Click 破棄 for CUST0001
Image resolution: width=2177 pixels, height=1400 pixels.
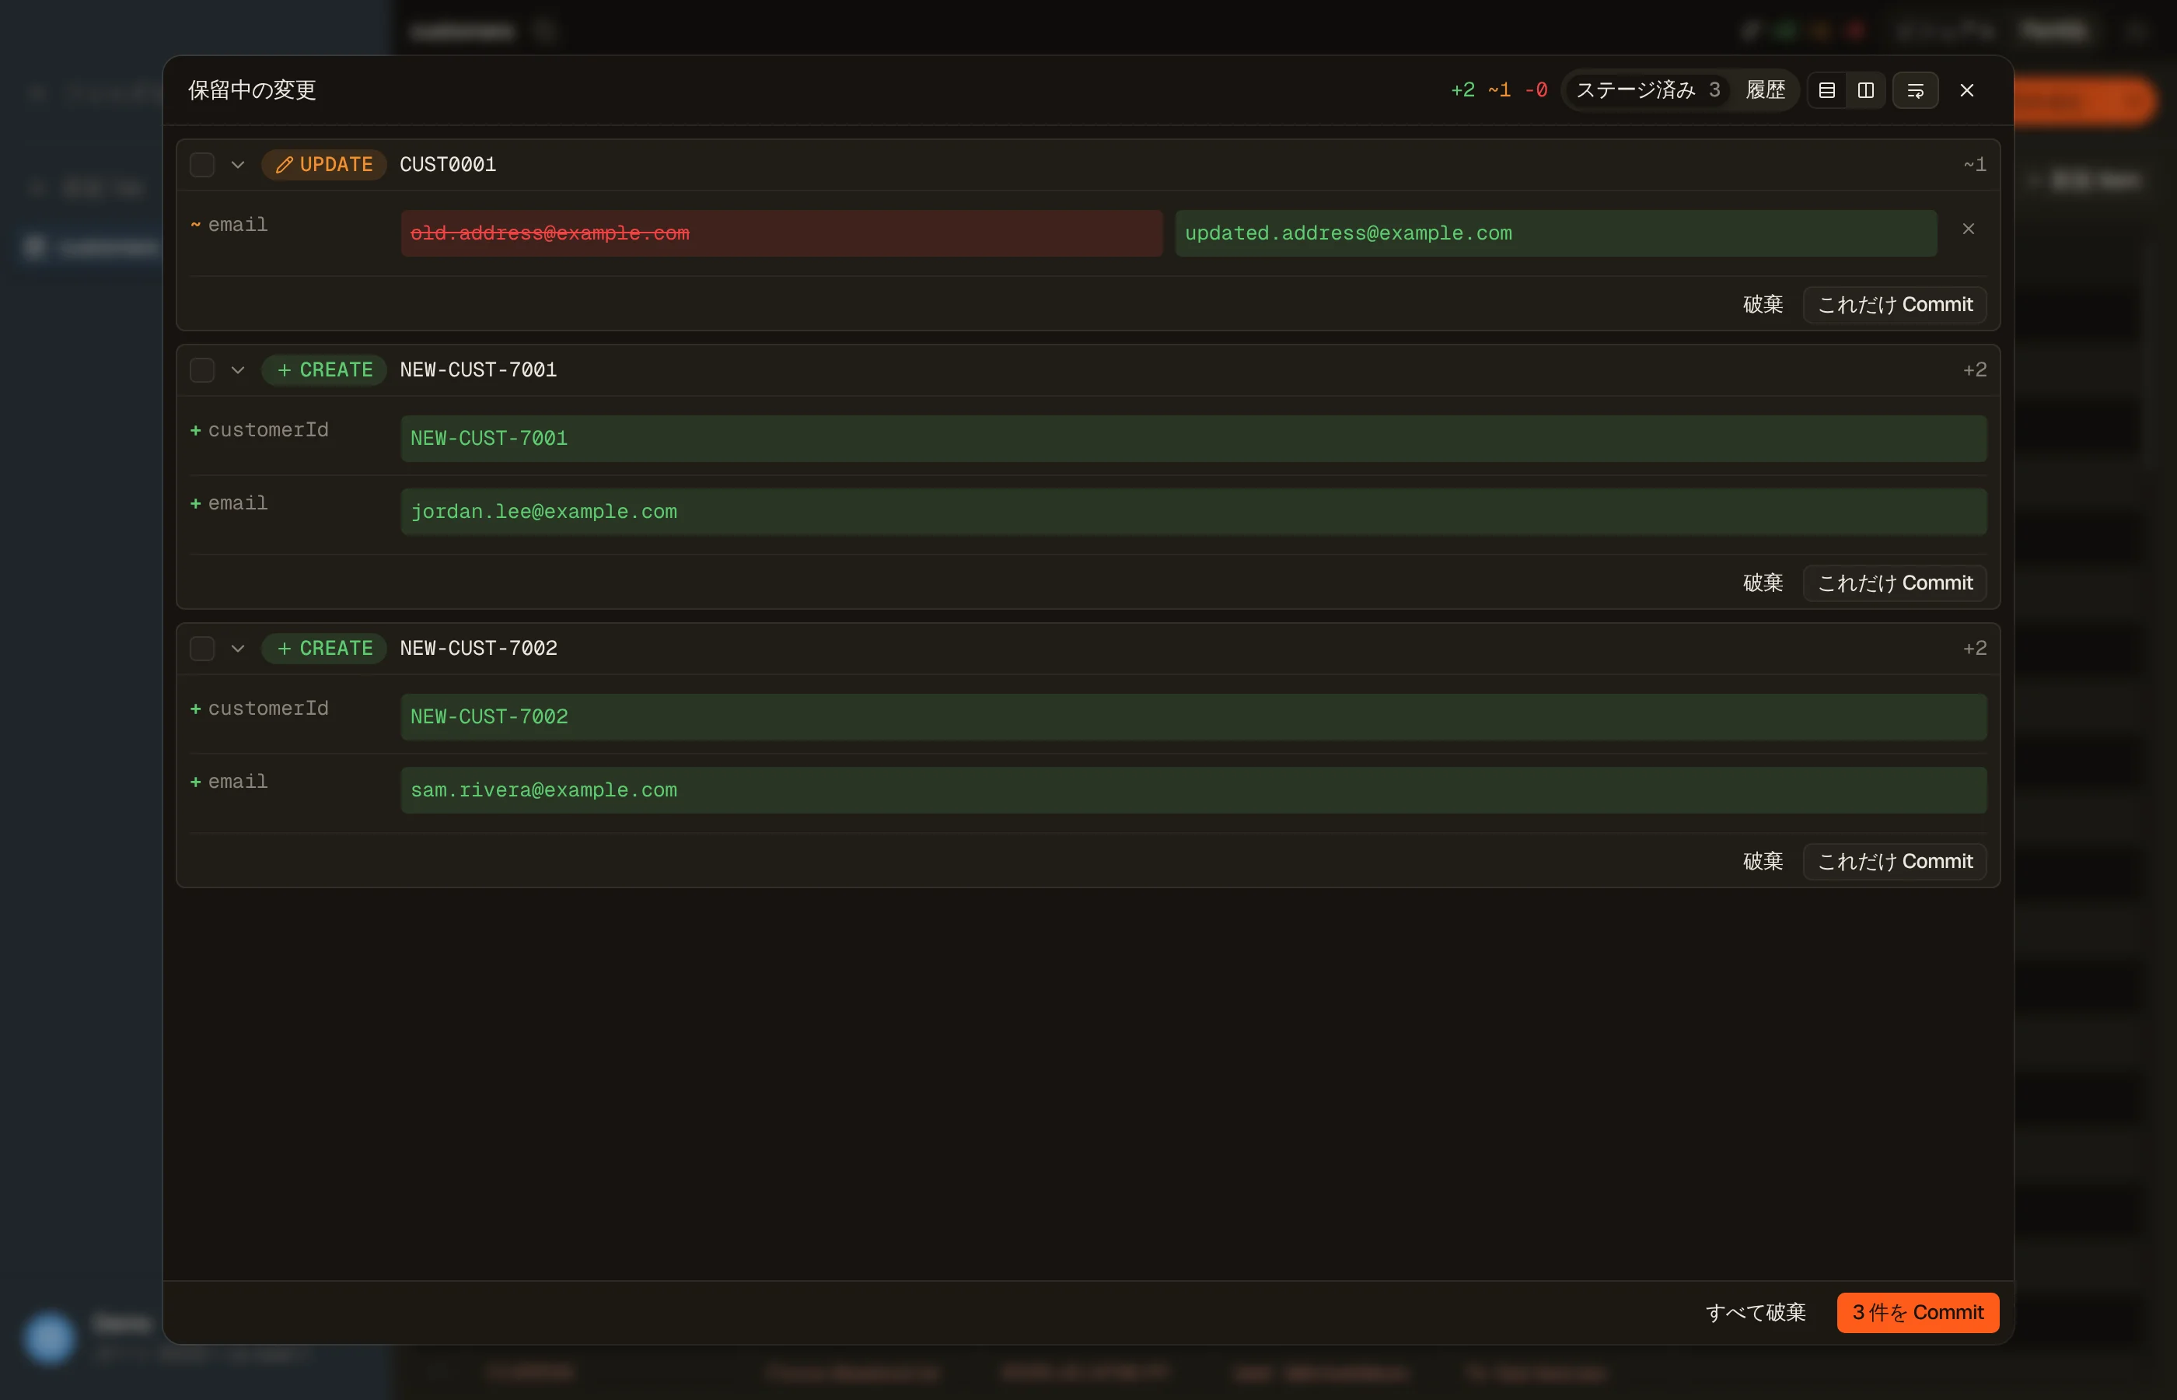(x=1763, y=305)
